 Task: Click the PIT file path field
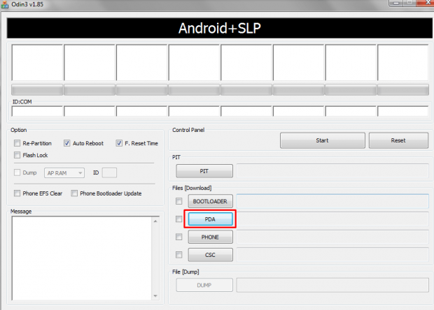[x=332, y=171]
